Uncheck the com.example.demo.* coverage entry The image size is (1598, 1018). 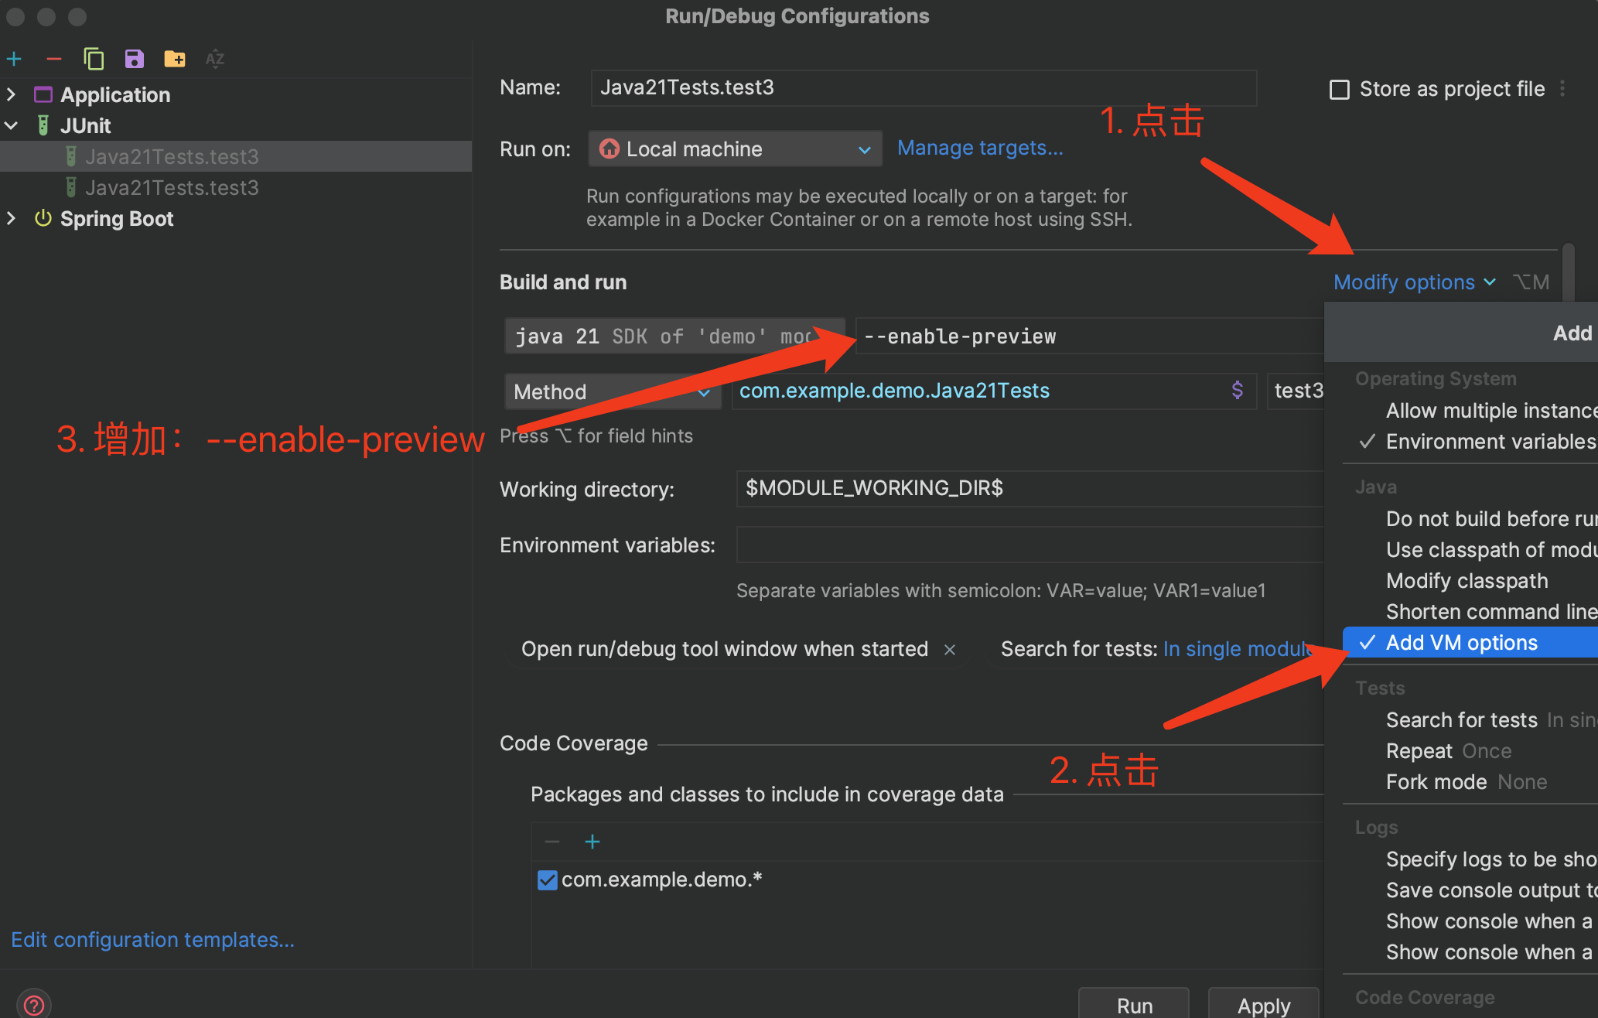point(547,880)
